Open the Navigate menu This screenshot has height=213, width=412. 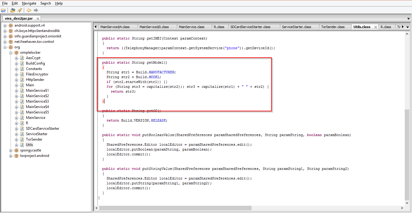click(x=29, y=3)
